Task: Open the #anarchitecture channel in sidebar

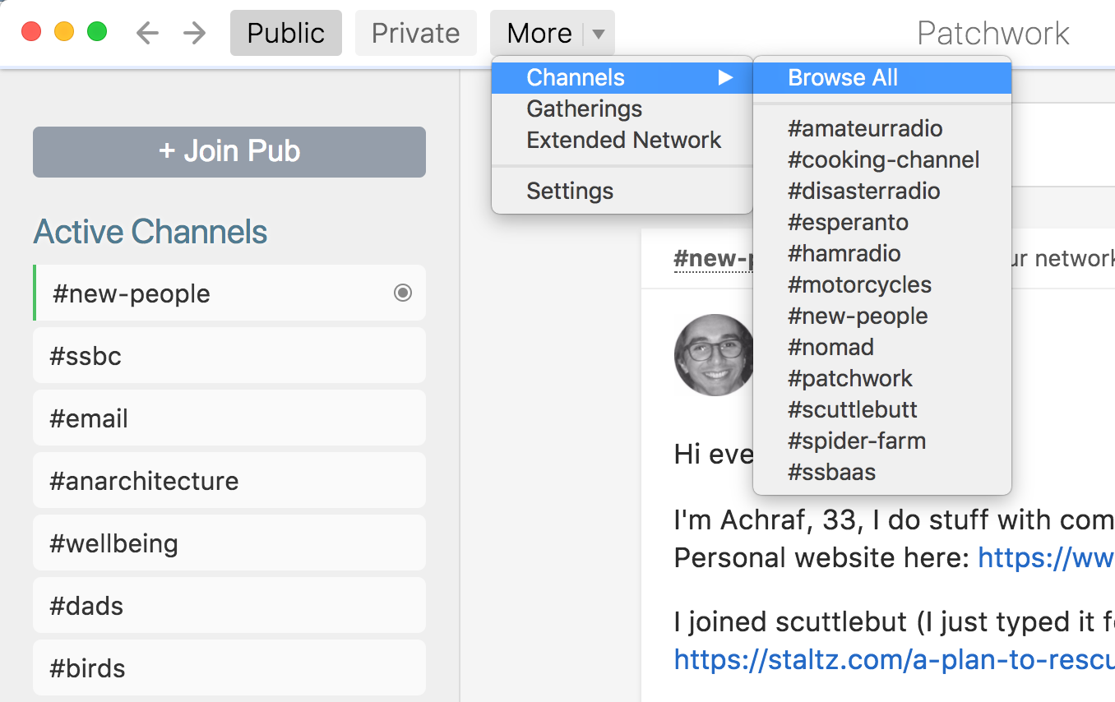Action: point(229,480)
